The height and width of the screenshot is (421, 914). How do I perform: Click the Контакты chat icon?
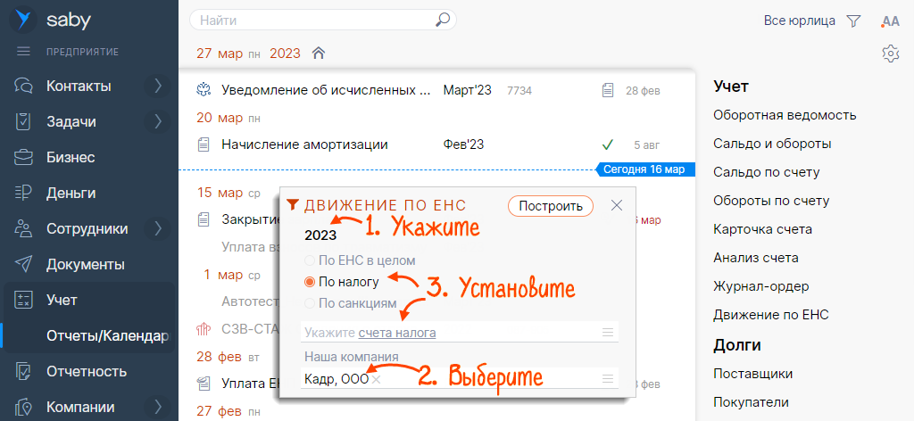point(23,87)
